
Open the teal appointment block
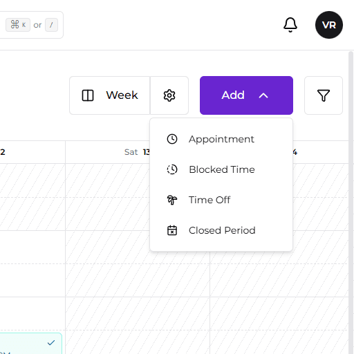pos(31,344)
